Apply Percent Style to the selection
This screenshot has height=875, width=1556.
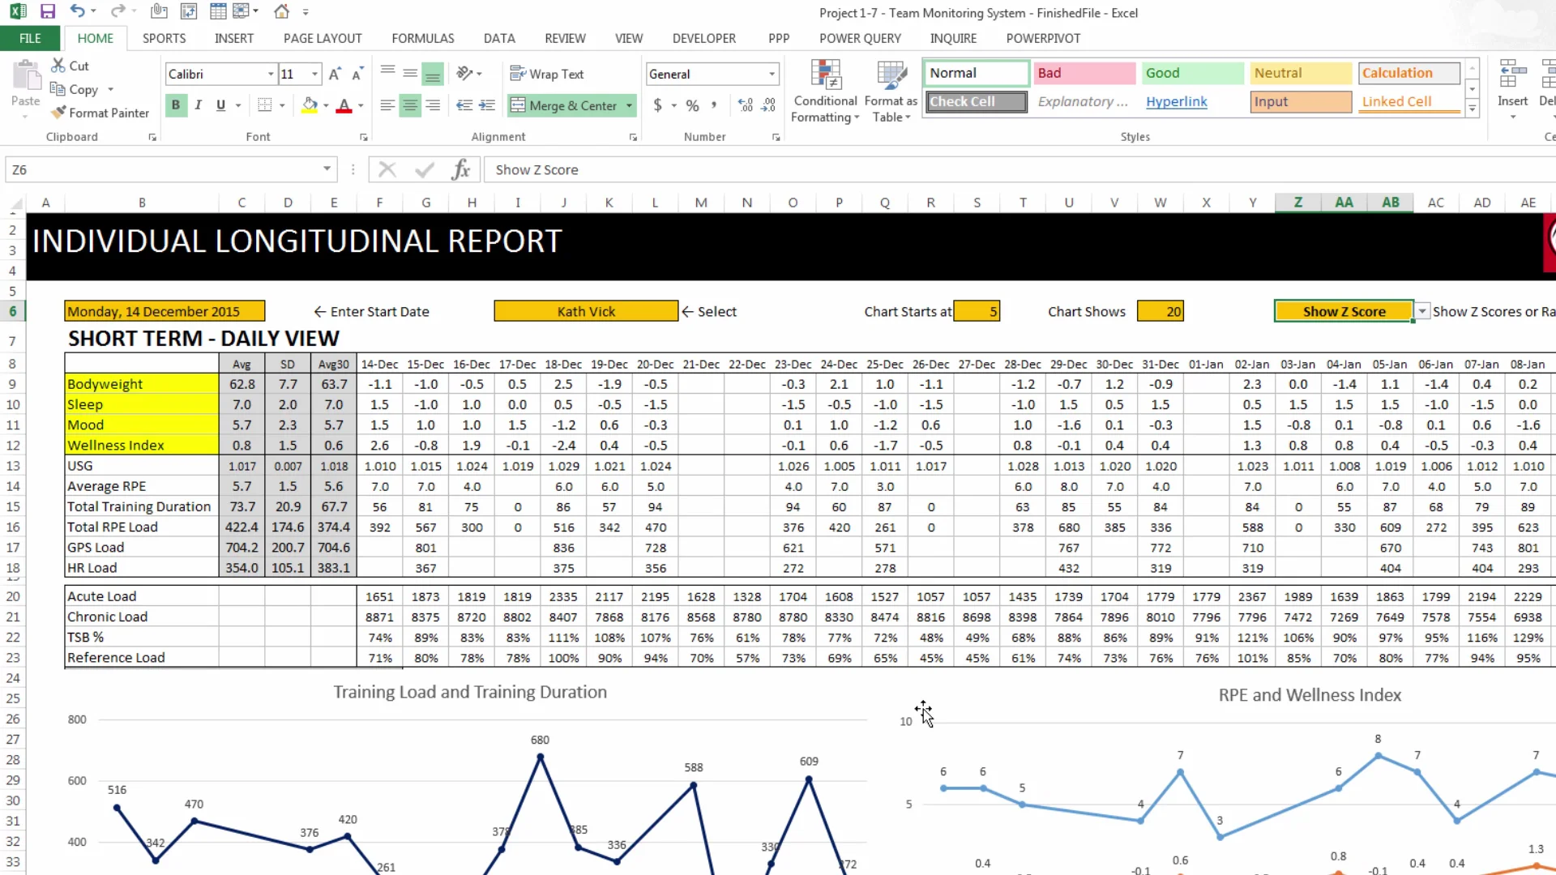691,105
